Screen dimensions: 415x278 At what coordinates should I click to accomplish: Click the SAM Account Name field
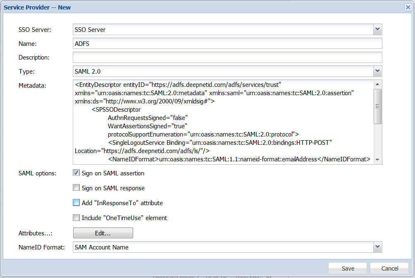pos(222,247)
